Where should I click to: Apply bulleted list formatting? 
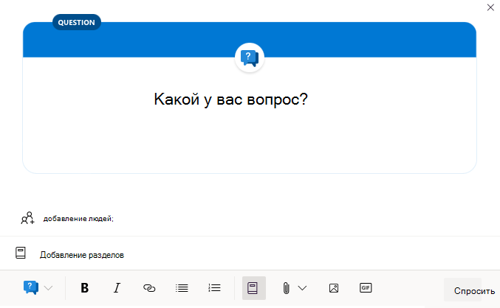click(x=182, y=288)
